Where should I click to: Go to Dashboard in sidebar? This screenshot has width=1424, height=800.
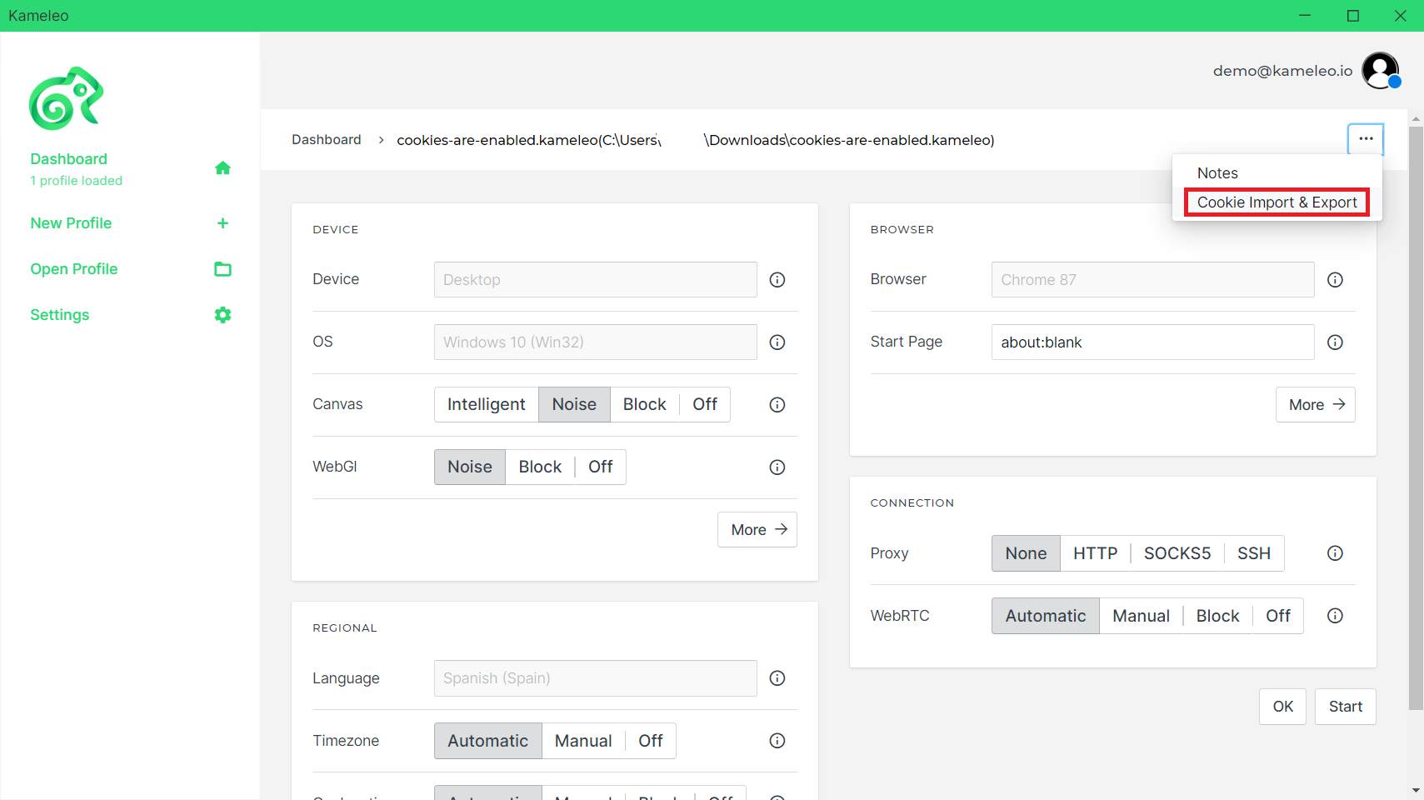click(69, 159)
